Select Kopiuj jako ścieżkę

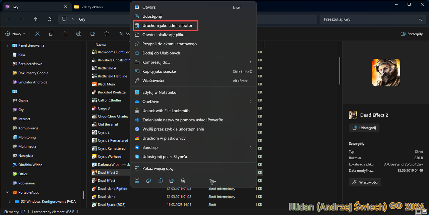(193, 71)
